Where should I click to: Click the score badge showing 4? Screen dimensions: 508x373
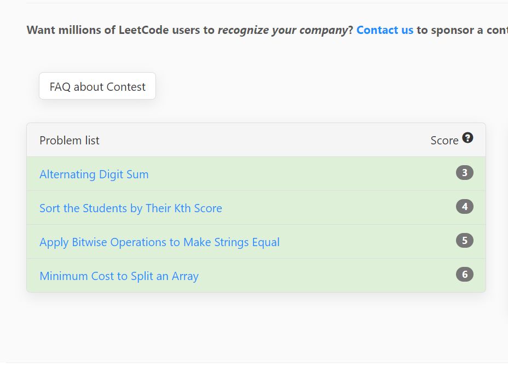click(x=465, y=207)
